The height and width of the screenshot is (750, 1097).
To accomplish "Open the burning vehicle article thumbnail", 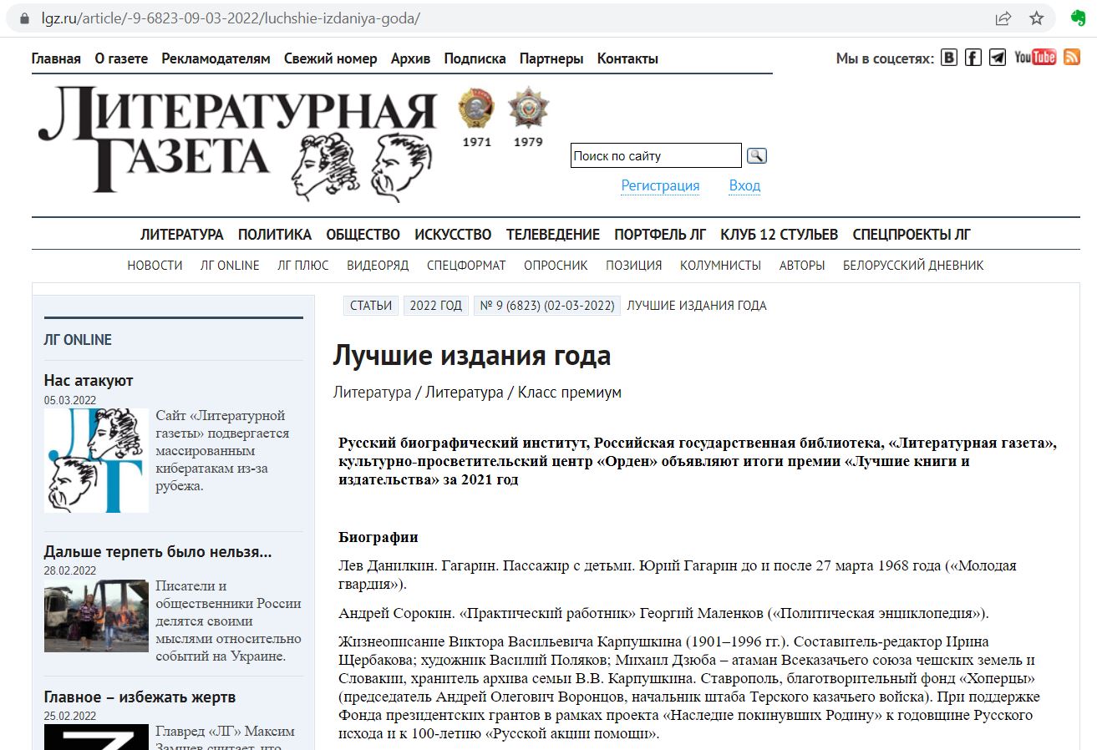I will click(96, 616).
